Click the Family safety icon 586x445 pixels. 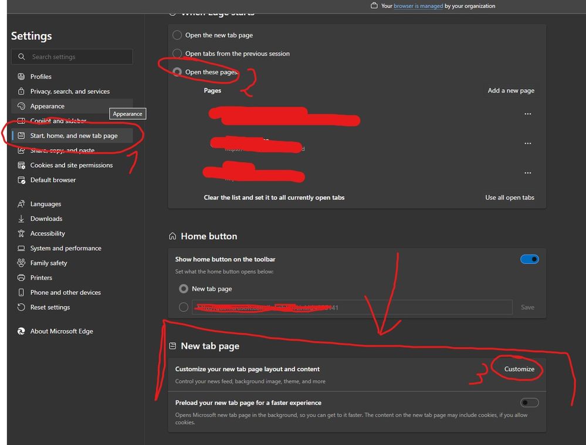(21, 263)
